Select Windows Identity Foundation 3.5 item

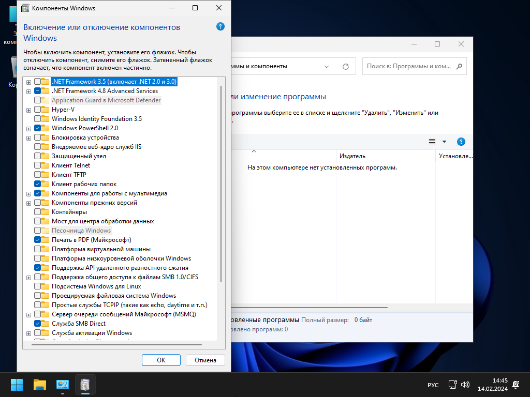click(x=96, y=119)
